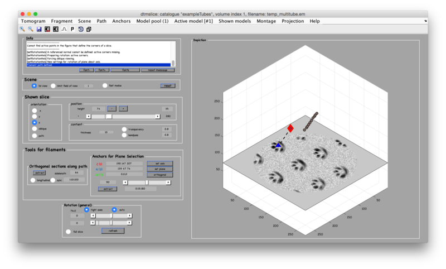446x269 pixels.
Task: Click the zoom out magnifier icon
Action: (x=31, y=29)
